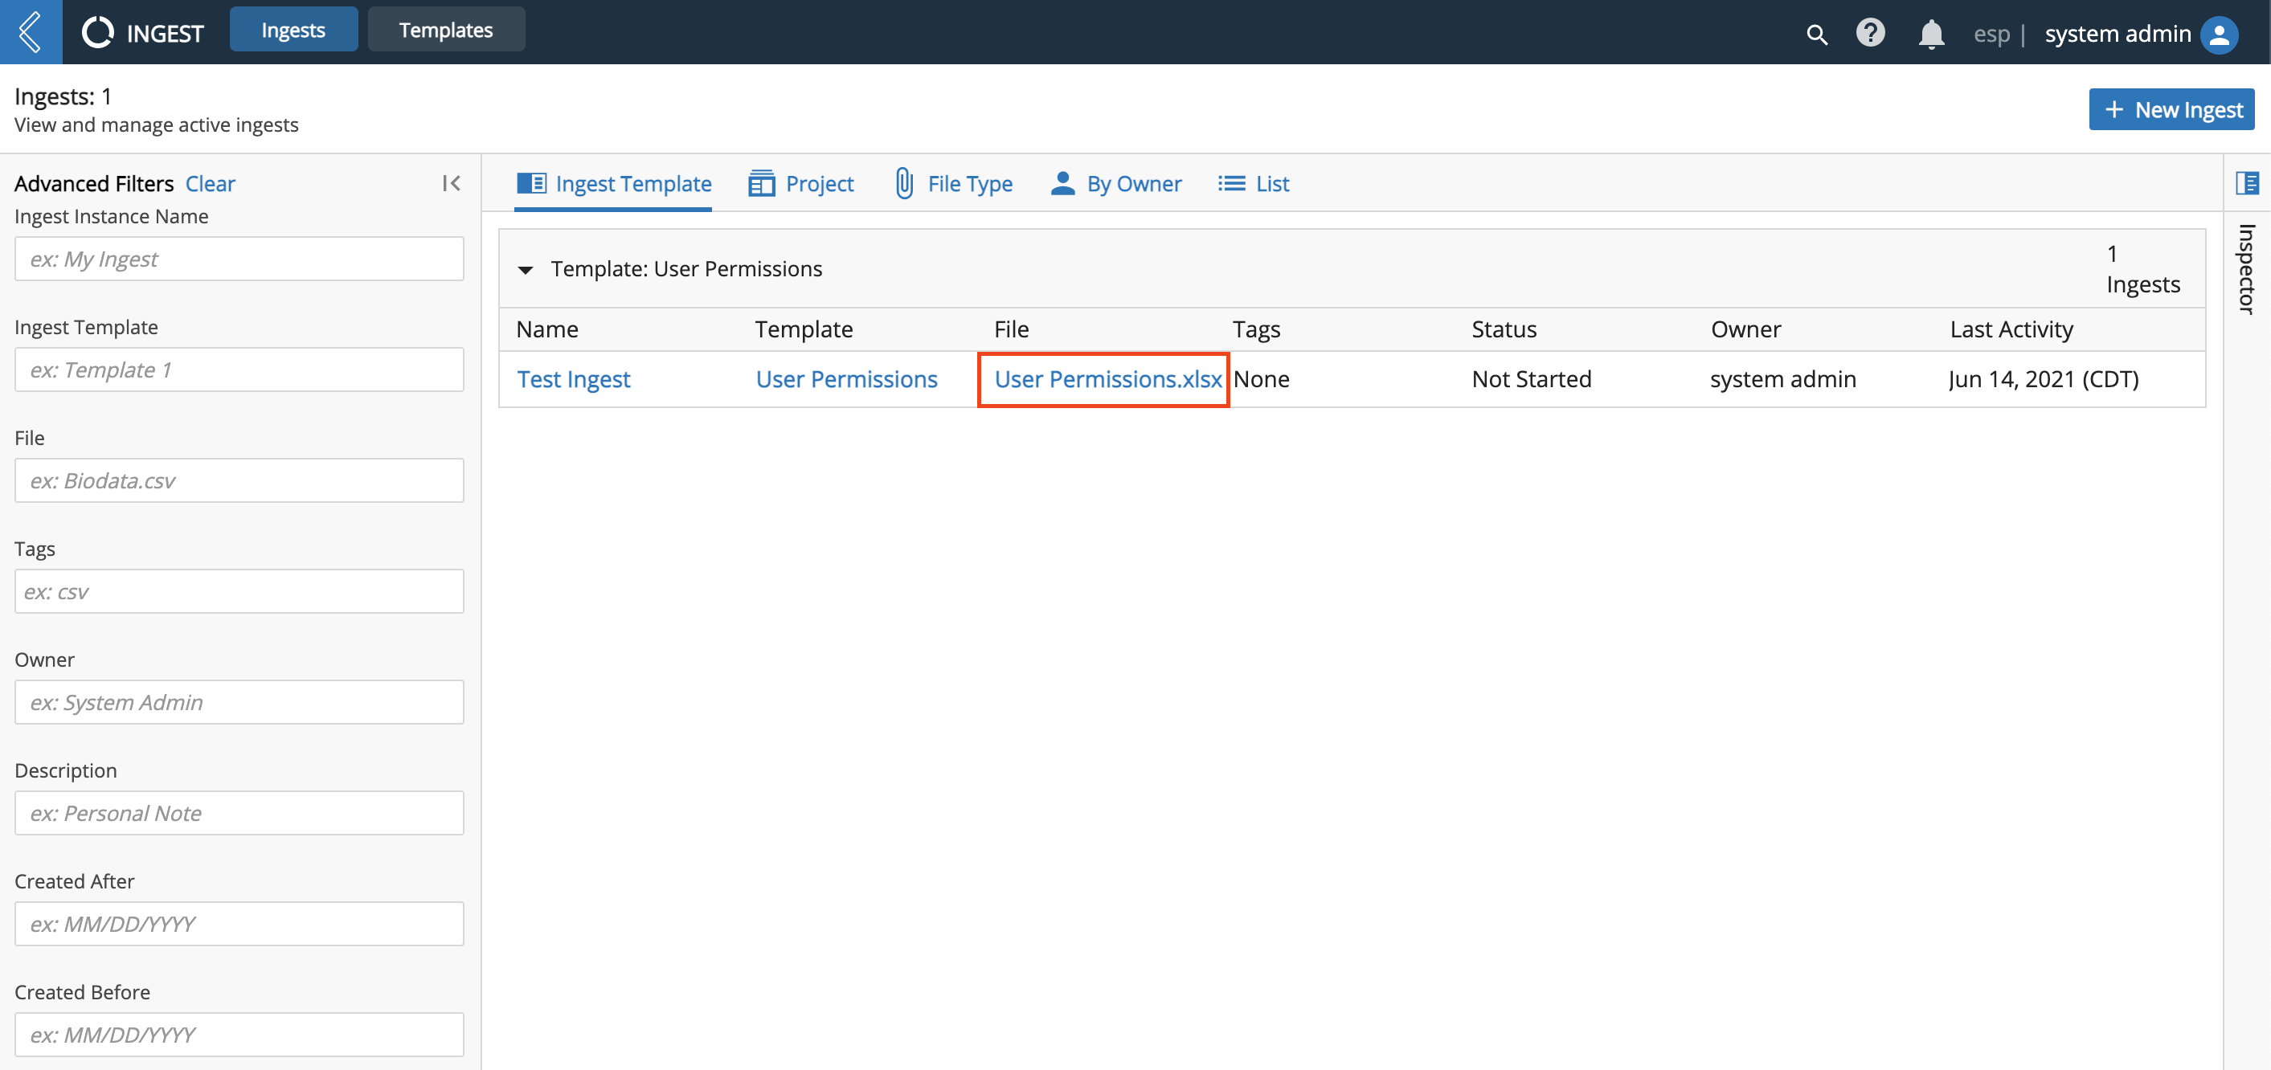Click the Status column header
Screen dimensions: 2271x1070
1504,329
